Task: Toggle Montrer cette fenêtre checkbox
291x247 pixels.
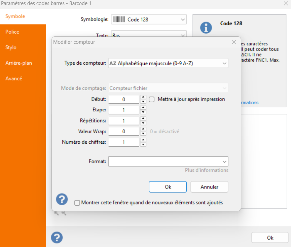Action: tap(77, 203)
